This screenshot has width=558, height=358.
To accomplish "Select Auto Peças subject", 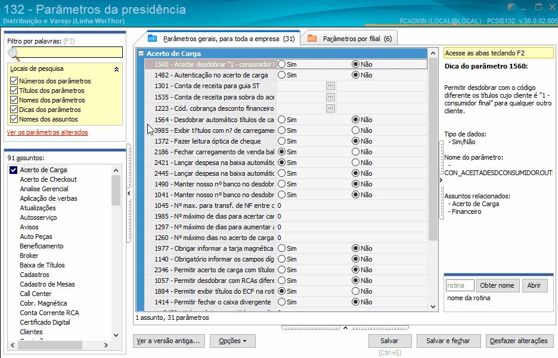I will coord(36,236).
